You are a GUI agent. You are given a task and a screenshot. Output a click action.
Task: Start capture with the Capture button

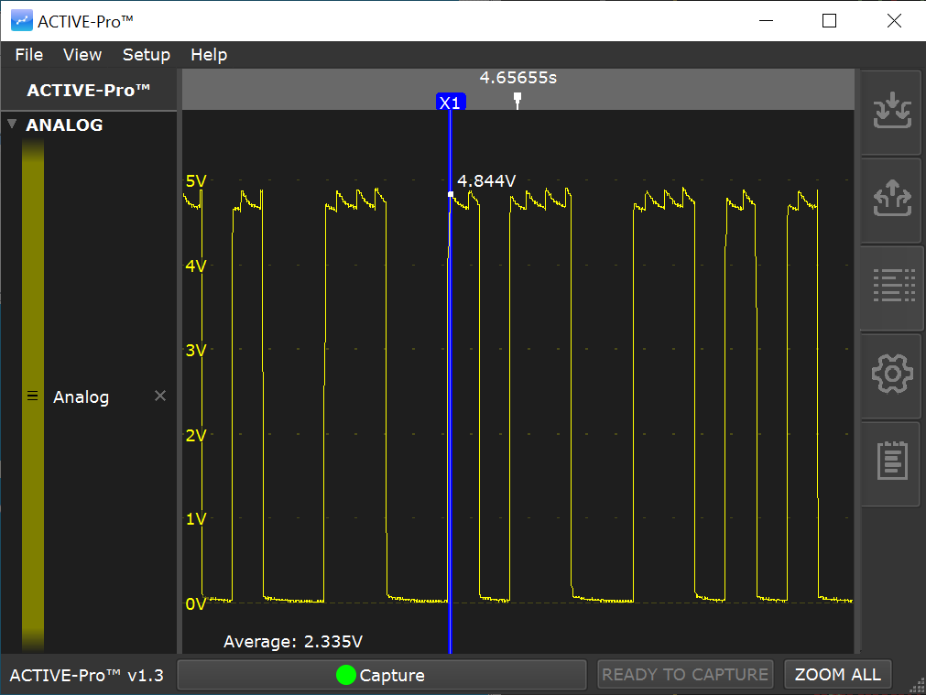click(382, 675)
